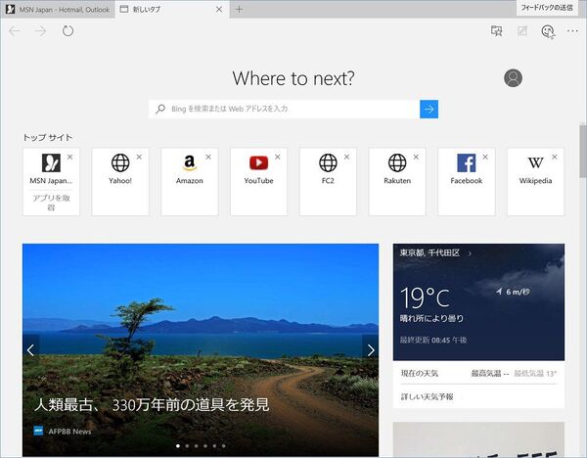Remove the Rakuten tile

416,157
